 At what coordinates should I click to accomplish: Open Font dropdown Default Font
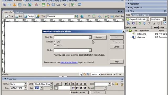coord(26,88)
